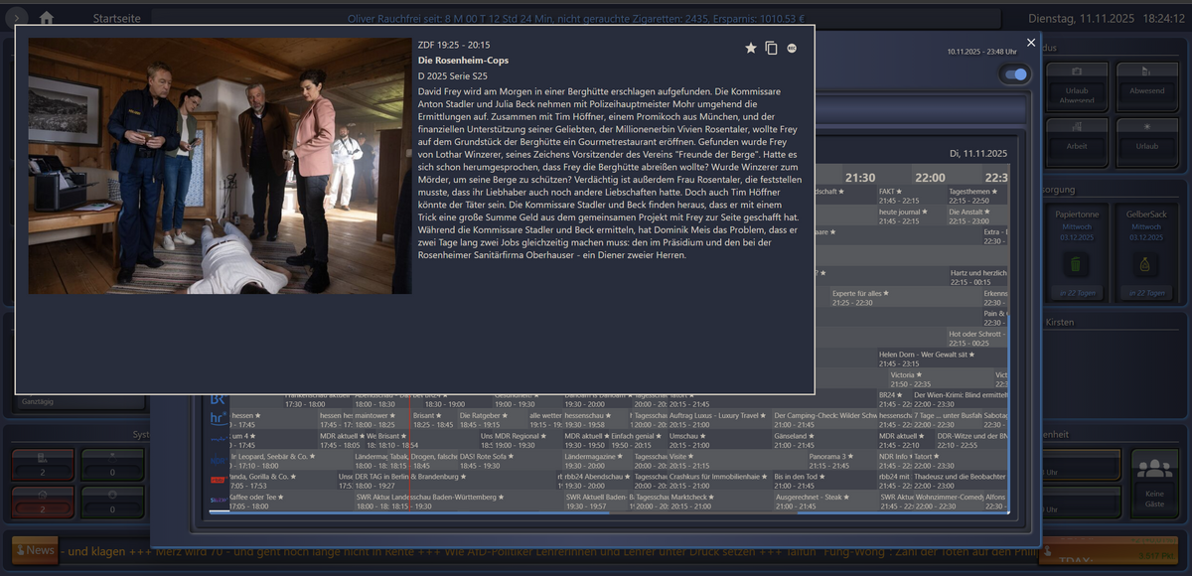Select Hot oder Schrott programme entry
Image resolution: width=1192 pixels, height=576 pixels.
(x=978, y=339)
